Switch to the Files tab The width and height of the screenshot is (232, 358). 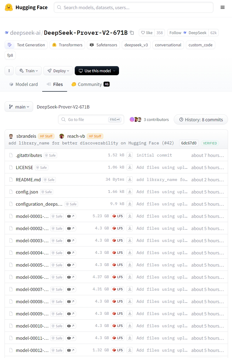(55, 84)
